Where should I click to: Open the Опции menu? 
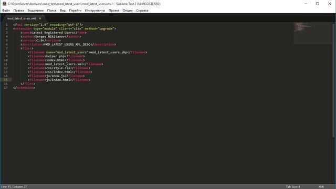pos(128,10)
